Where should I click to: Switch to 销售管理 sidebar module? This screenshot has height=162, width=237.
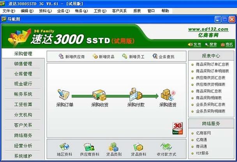(x=23, y=64)
